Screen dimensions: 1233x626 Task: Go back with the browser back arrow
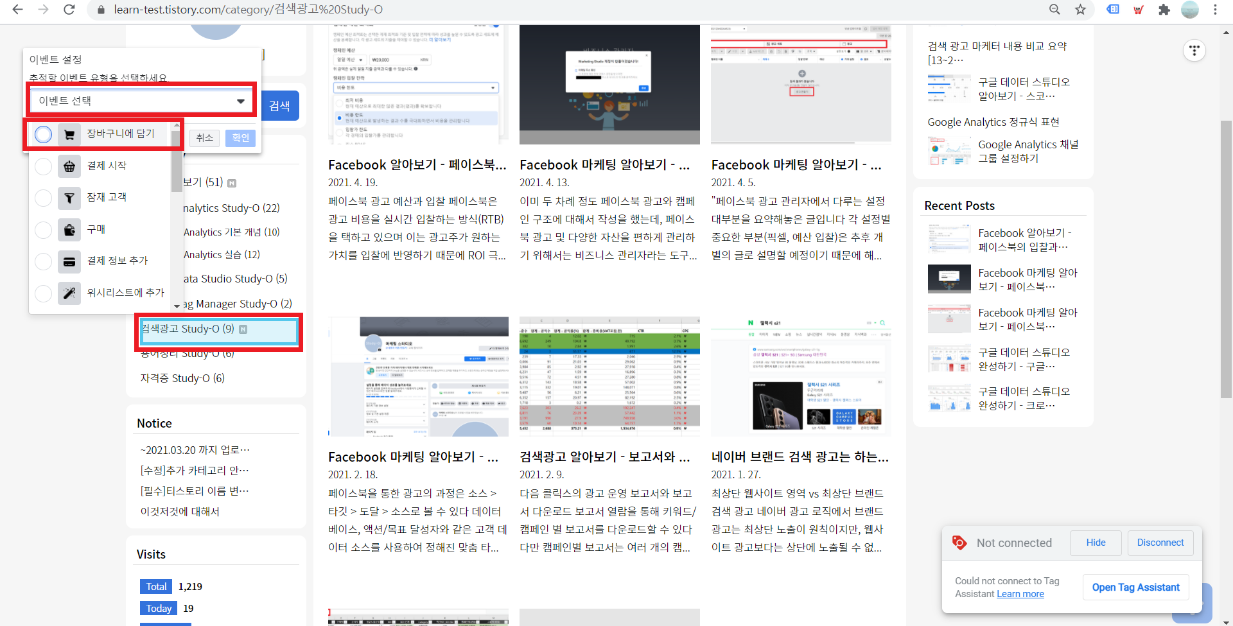point(17,10)
